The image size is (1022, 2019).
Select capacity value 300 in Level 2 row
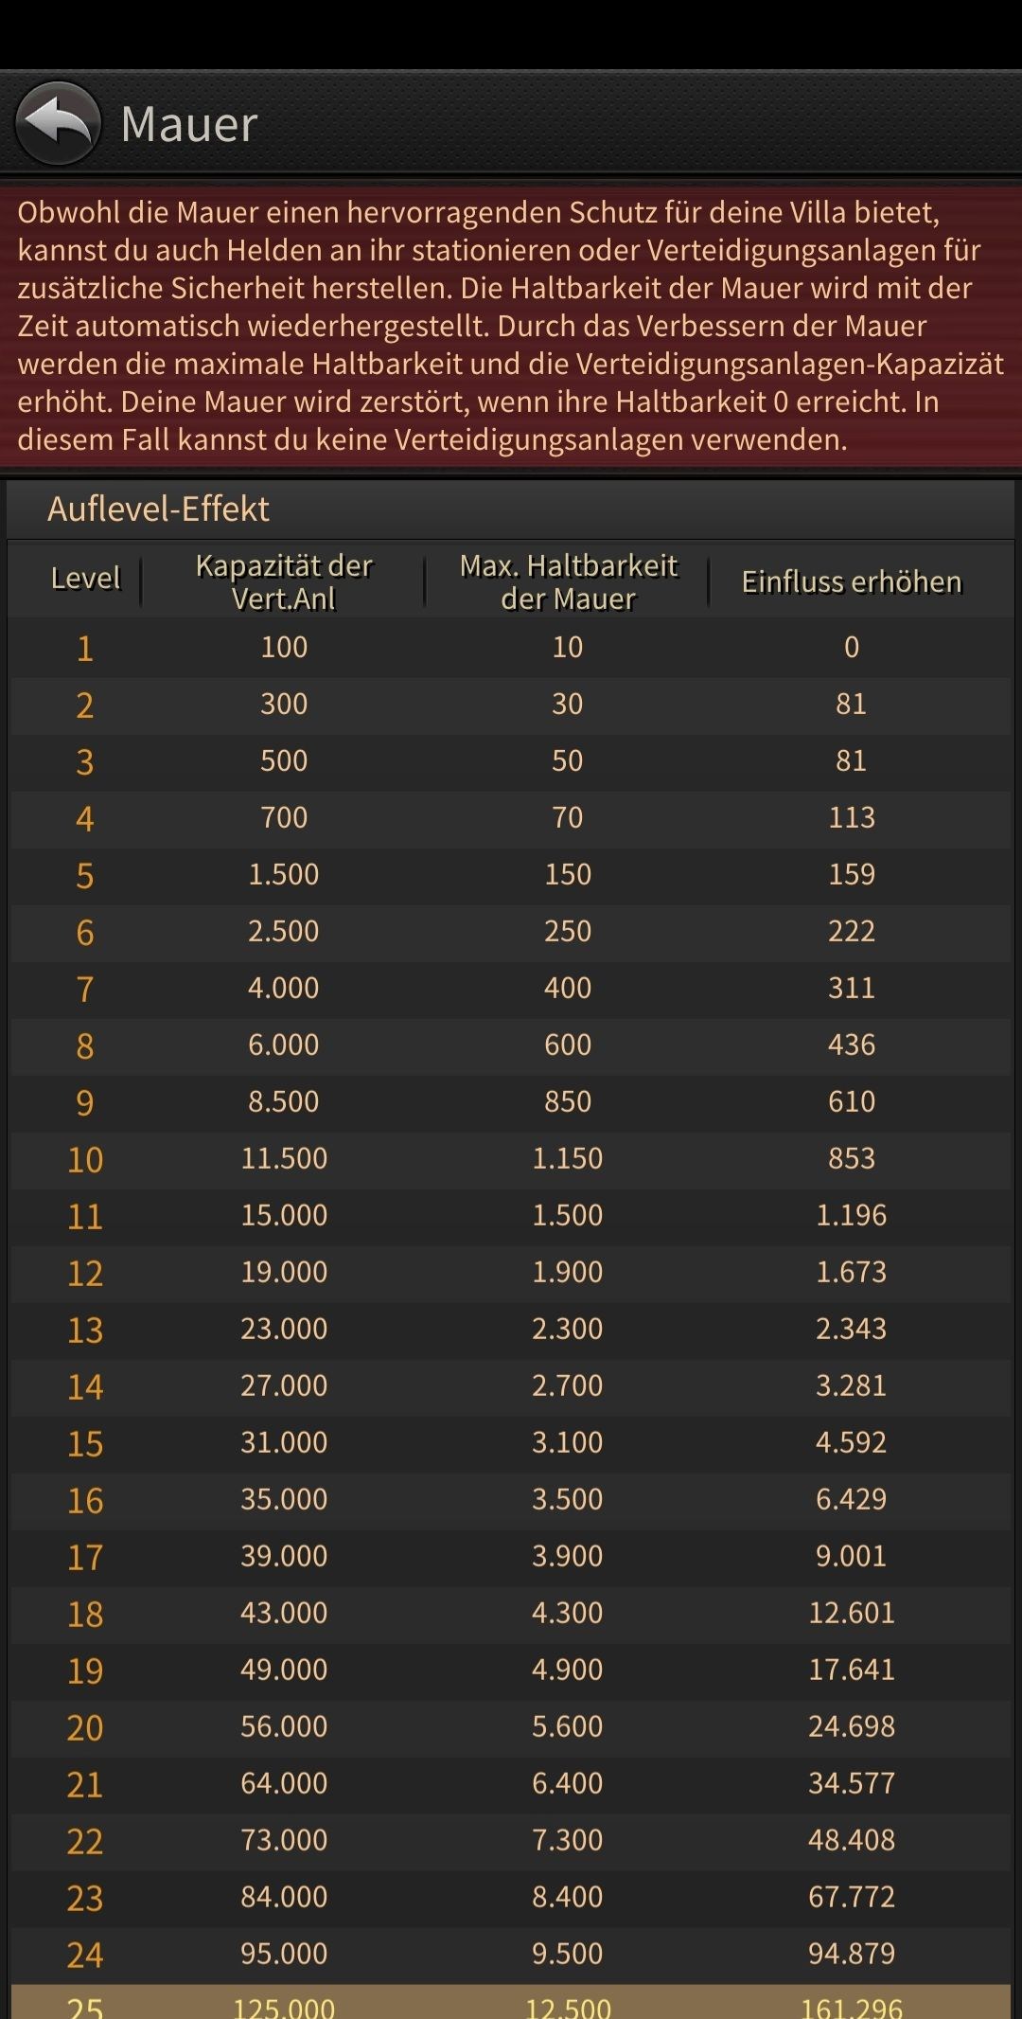284,704
